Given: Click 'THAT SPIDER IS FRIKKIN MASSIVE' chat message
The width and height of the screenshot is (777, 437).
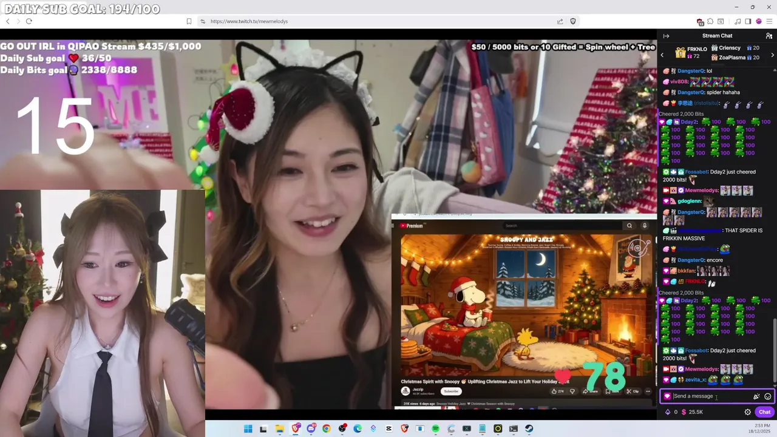Looking at the screenshot, I should pyautogui.click(x=713, y=234).
